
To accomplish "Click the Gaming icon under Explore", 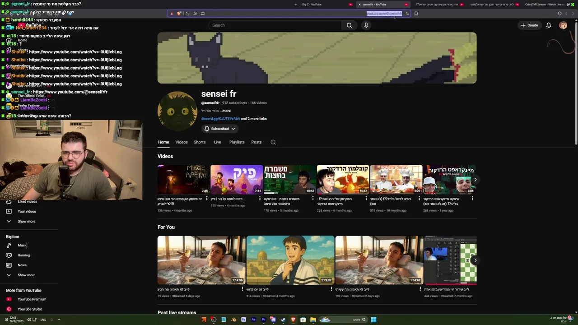I will click(x=9, y=255).
